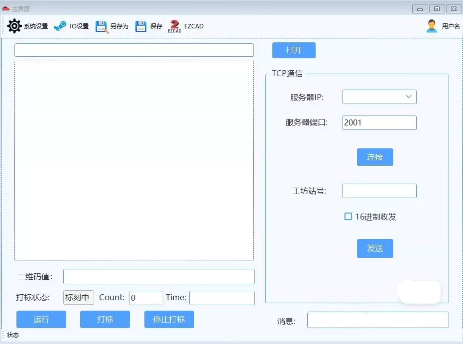Focus the file path field beside 打开
Screen dimensions: 463x344
point(134,50)
